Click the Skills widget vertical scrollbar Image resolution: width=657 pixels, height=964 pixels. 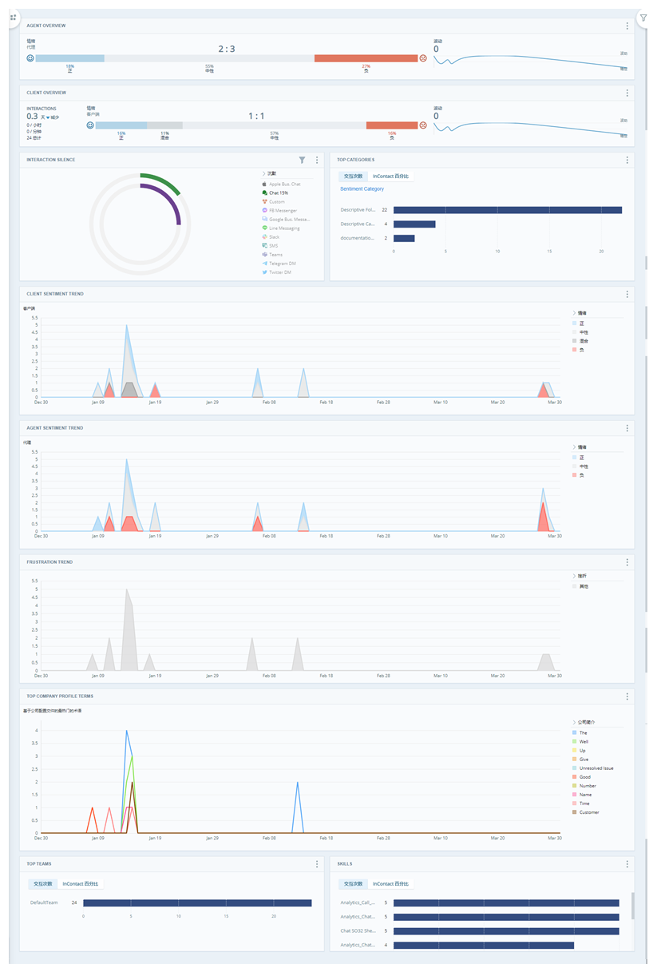634,906
